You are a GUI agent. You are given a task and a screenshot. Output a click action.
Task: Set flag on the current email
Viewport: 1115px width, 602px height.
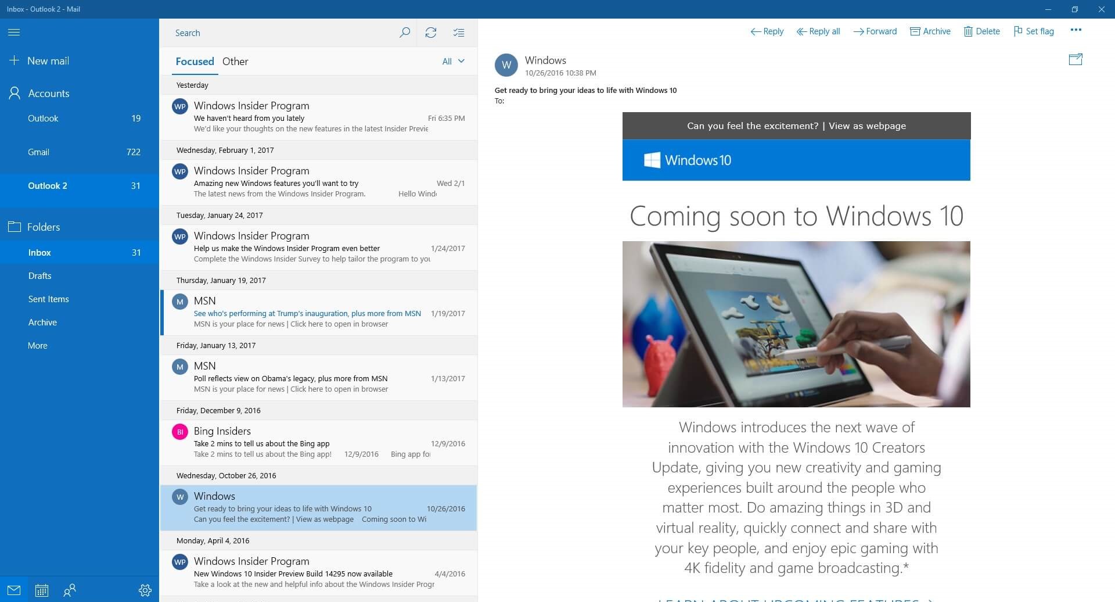(x=1034, y=31)
